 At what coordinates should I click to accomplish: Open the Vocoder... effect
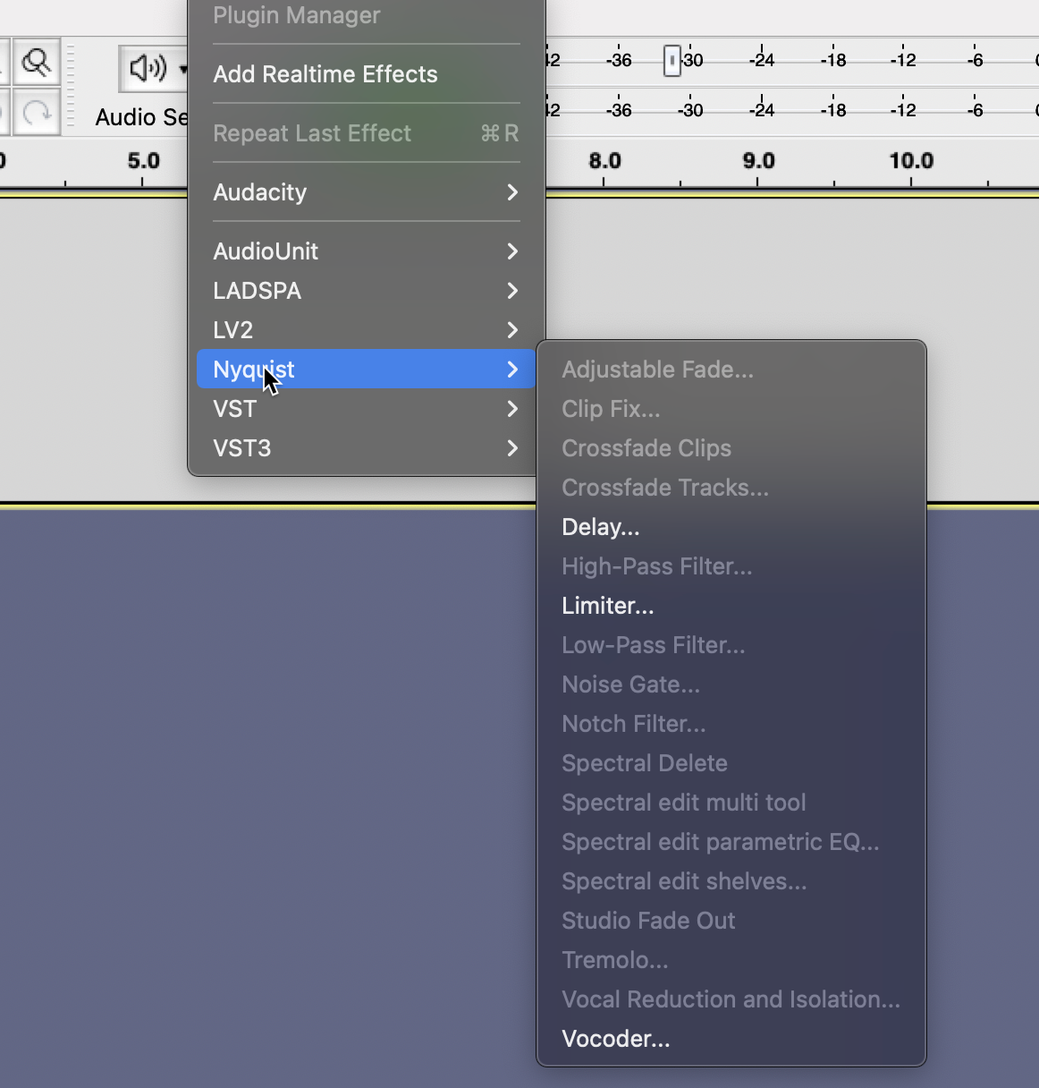[731, 1039]
